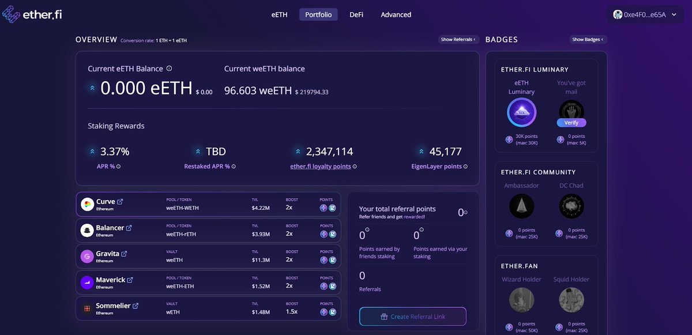Click Verify on You've got mail badge
Viewport: 692px width, 335px height.
click(x=571, y=123)
